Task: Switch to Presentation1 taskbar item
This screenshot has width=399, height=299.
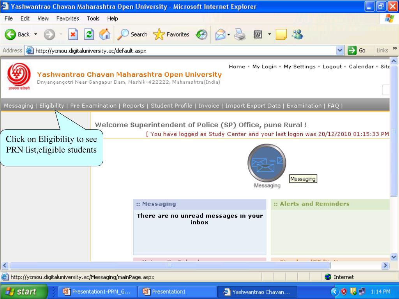Action: [177, 292]
